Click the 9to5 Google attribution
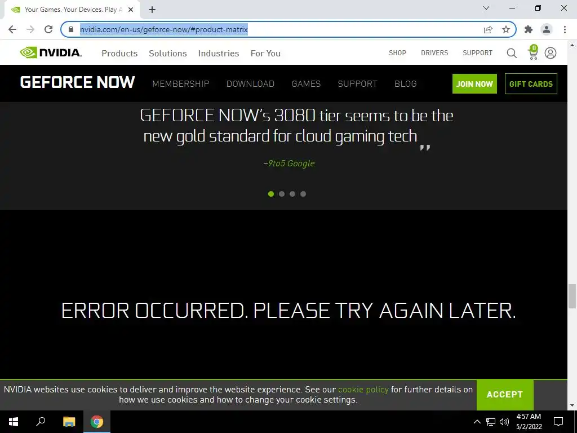This screenshot has width=577, height=433. coord(289,164)
